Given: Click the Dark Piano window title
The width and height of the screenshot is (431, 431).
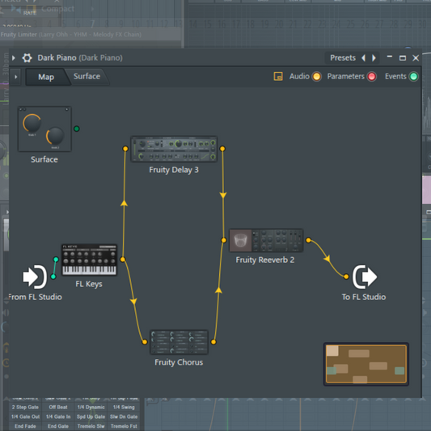Looking at the screenshot, I should (x=80, y=57).
